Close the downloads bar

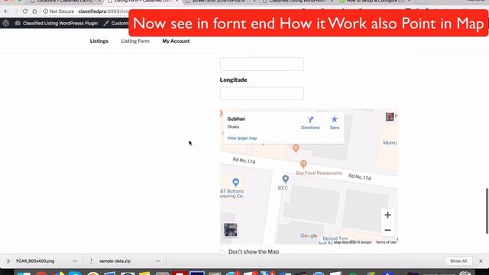(x=481, y=261)
